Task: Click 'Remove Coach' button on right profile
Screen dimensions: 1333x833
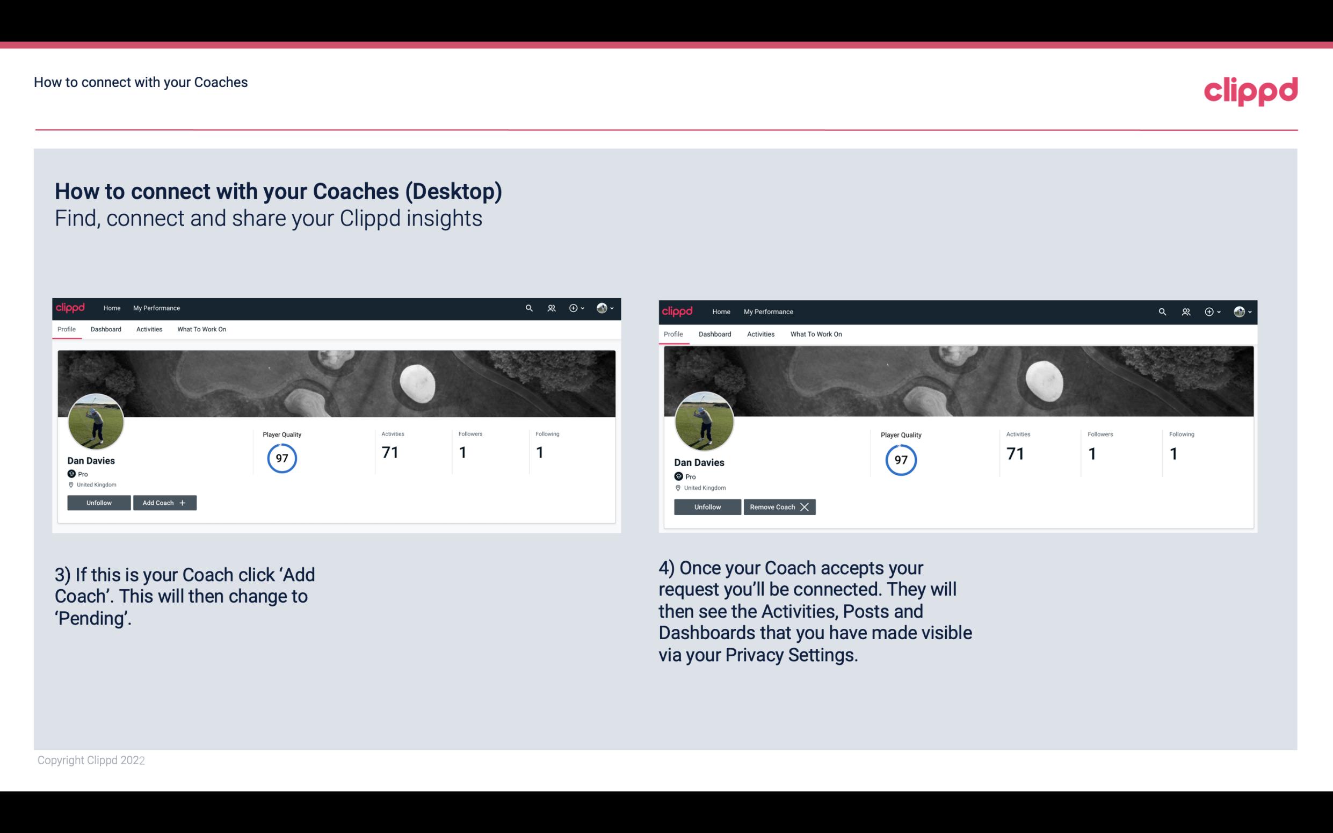Action: [779, 506]
